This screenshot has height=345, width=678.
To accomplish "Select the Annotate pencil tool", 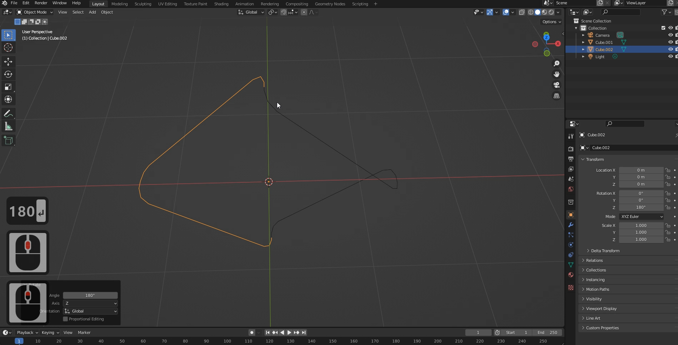I will [x=8, y=114].
